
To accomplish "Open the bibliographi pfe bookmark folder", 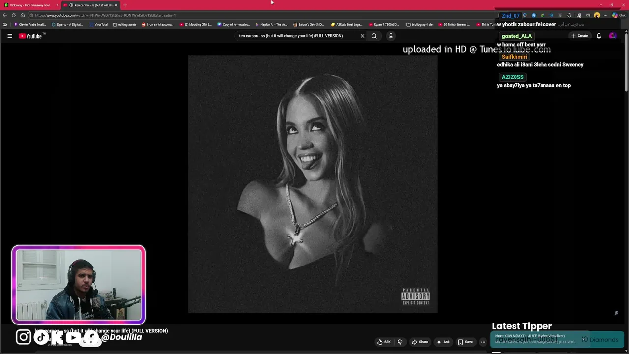I will click(420, 24).
